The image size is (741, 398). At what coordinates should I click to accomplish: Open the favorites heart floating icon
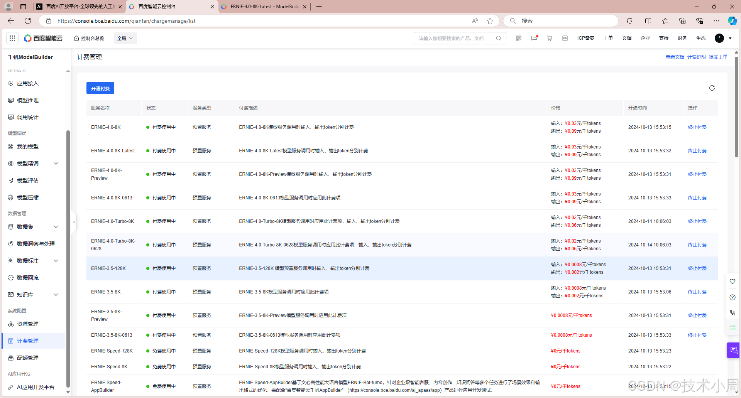coord(733,282)
